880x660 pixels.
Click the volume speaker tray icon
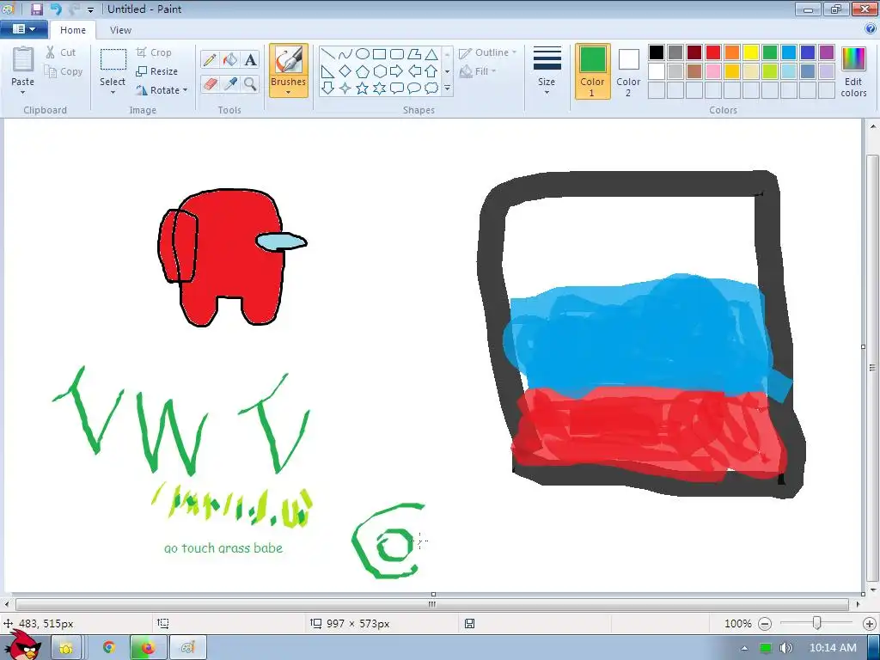786,648
